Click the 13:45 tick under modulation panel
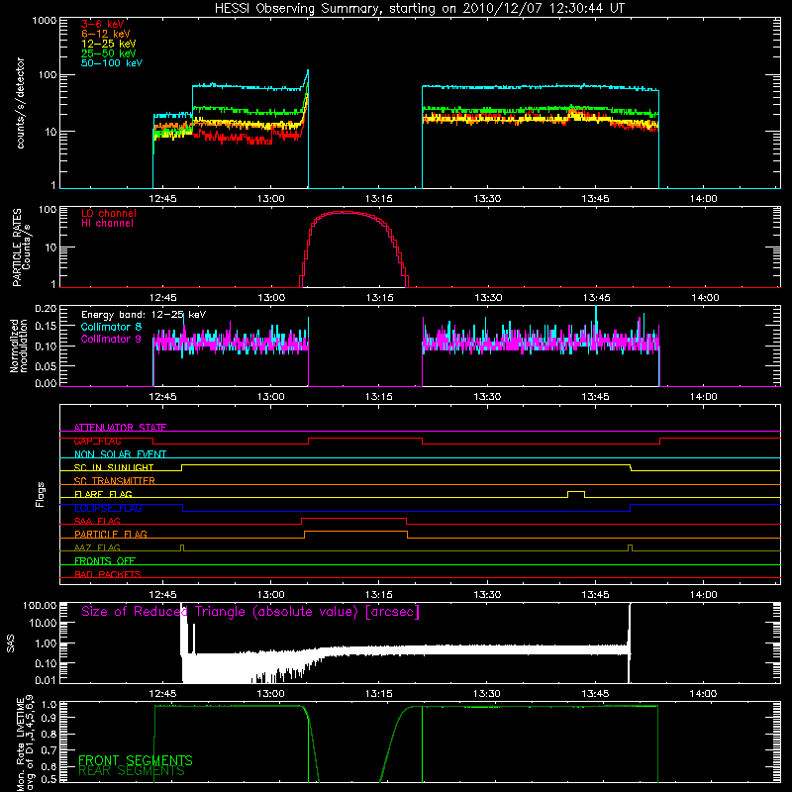The image size is (792, 792). click(595, 397)
